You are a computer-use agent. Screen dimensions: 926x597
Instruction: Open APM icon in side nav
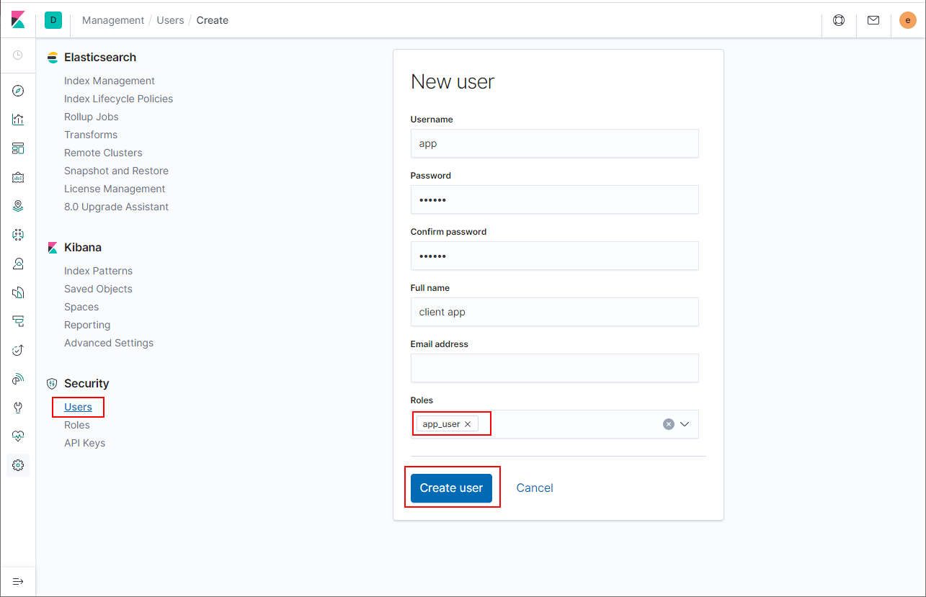tap(18, 321)
